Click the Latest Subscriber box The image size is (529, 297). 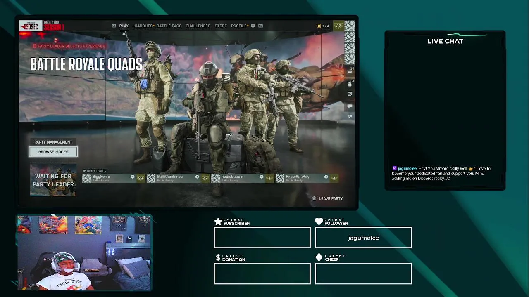262,238
